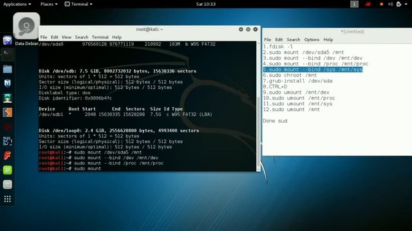Launch the top dock icon with blue face

[x=7, y=40]
